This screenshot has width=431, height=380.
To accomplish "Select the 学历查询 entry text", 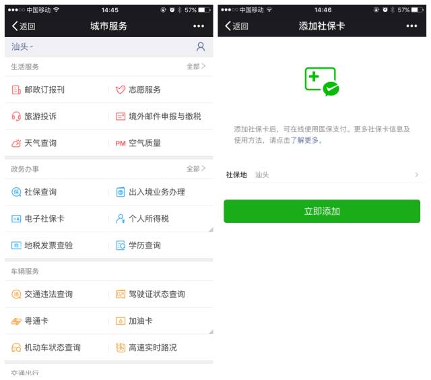I will coord(145,245).
